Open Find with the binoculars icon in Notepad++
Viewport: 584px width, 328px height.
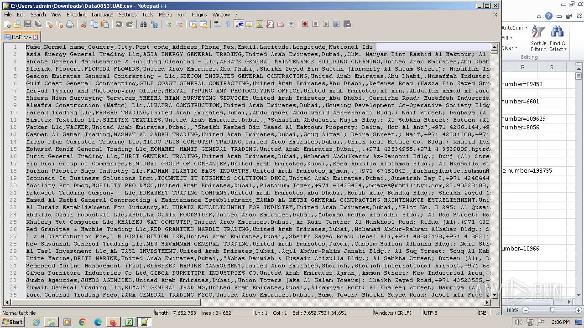144,24
